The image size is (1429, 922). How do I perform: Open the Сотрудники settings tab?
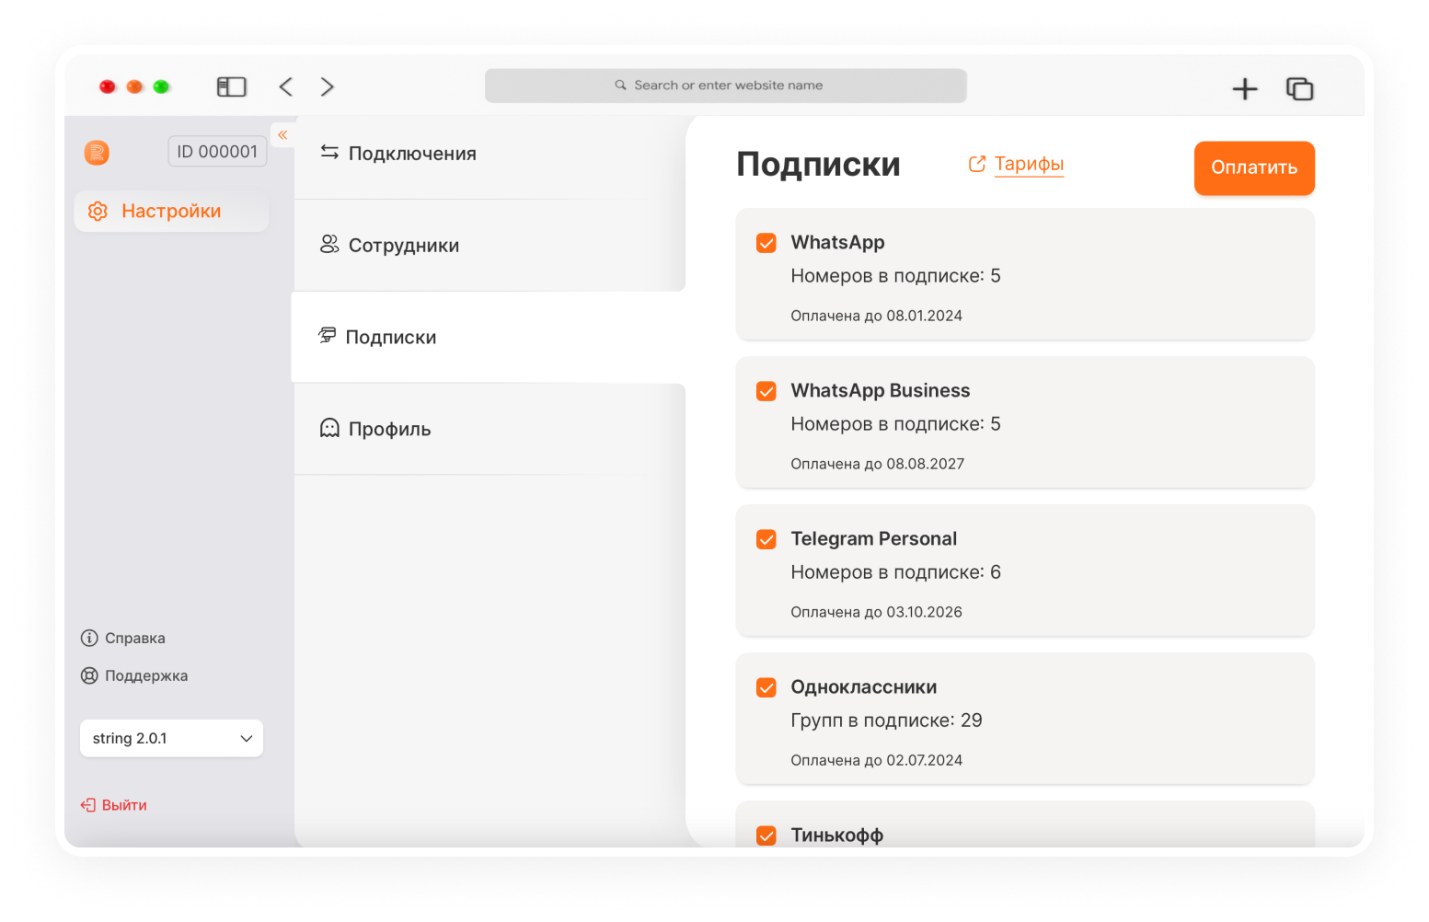(x=490, y=246)
